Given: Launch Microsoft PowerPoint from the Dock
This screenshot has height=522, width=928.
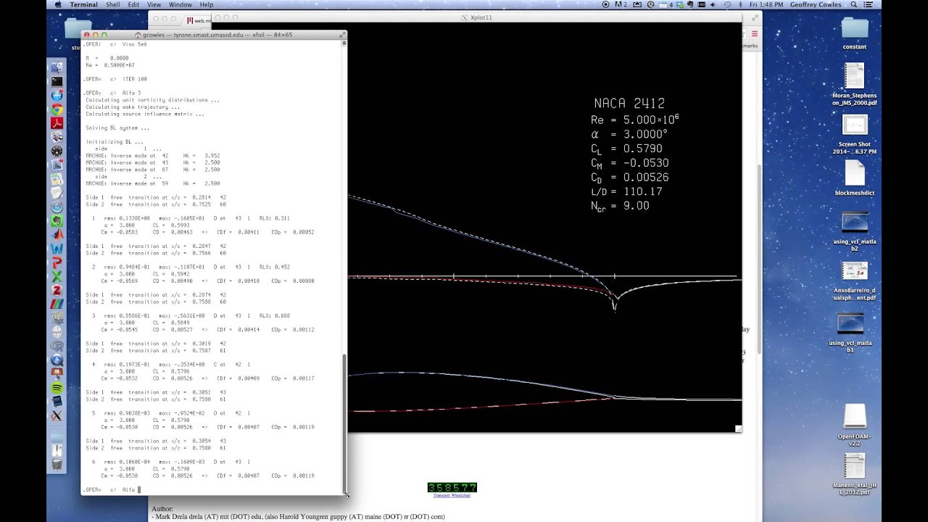Looking at the screenshot, I should [57, 262].
